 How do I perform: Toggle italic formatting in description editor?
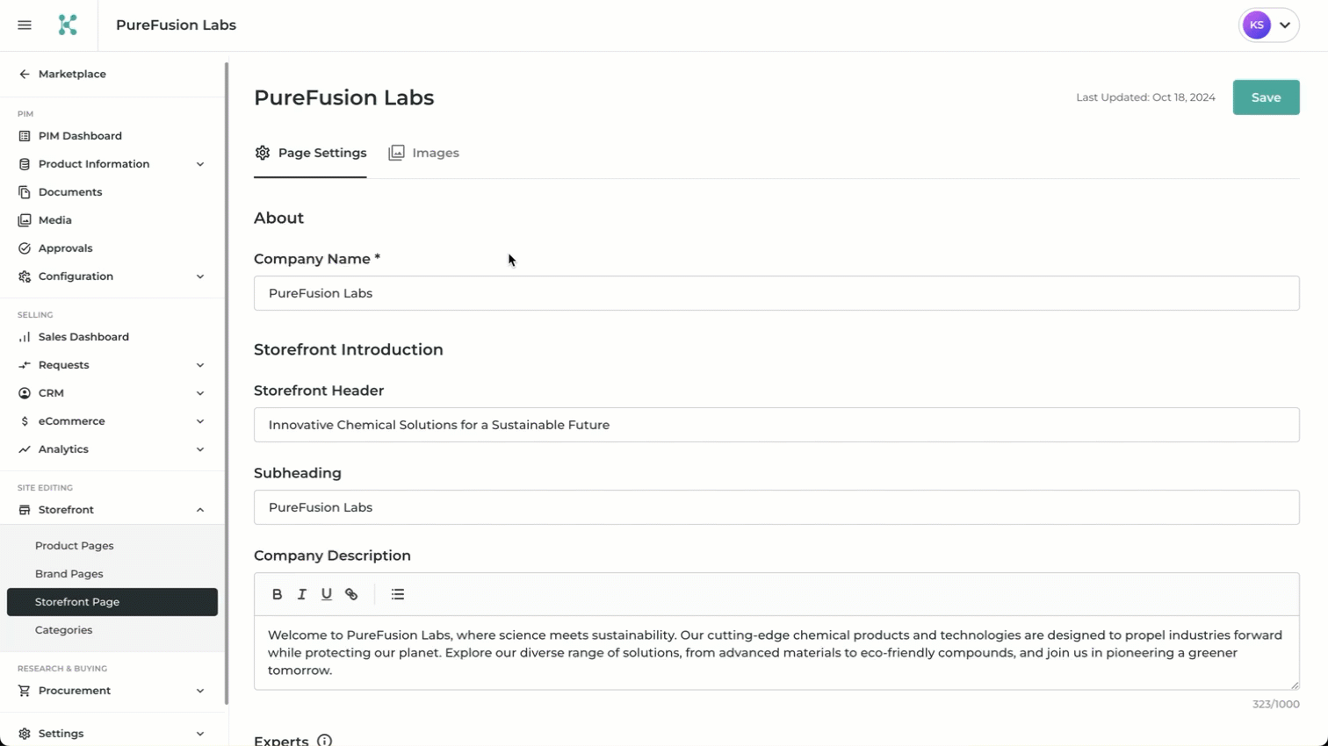(302, 594)
